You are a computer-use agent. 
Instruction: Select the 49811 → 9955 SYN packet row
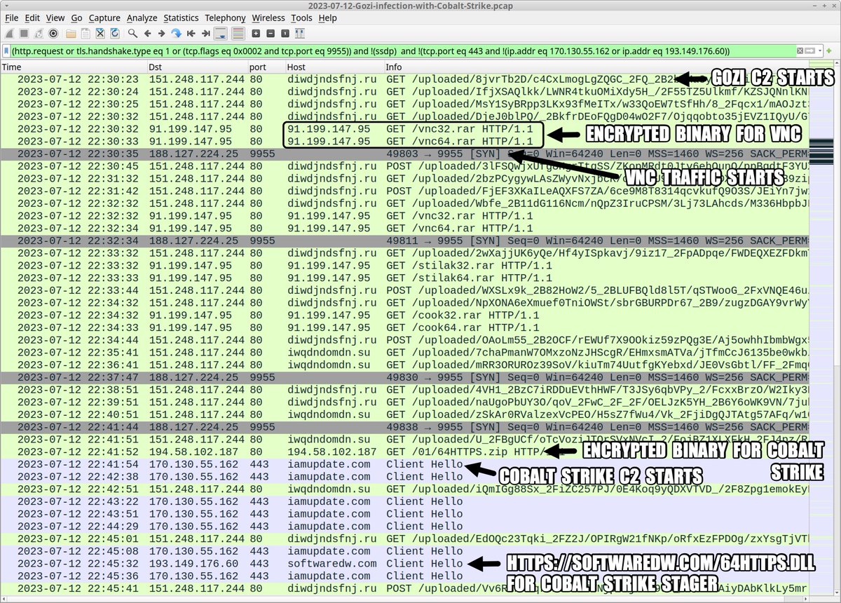click(404, 241)
